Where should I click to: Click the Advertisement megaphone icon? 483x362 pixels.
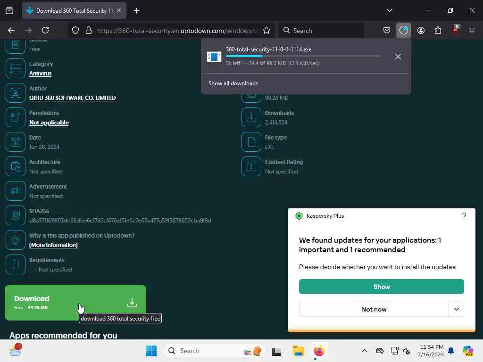point(16,191)
